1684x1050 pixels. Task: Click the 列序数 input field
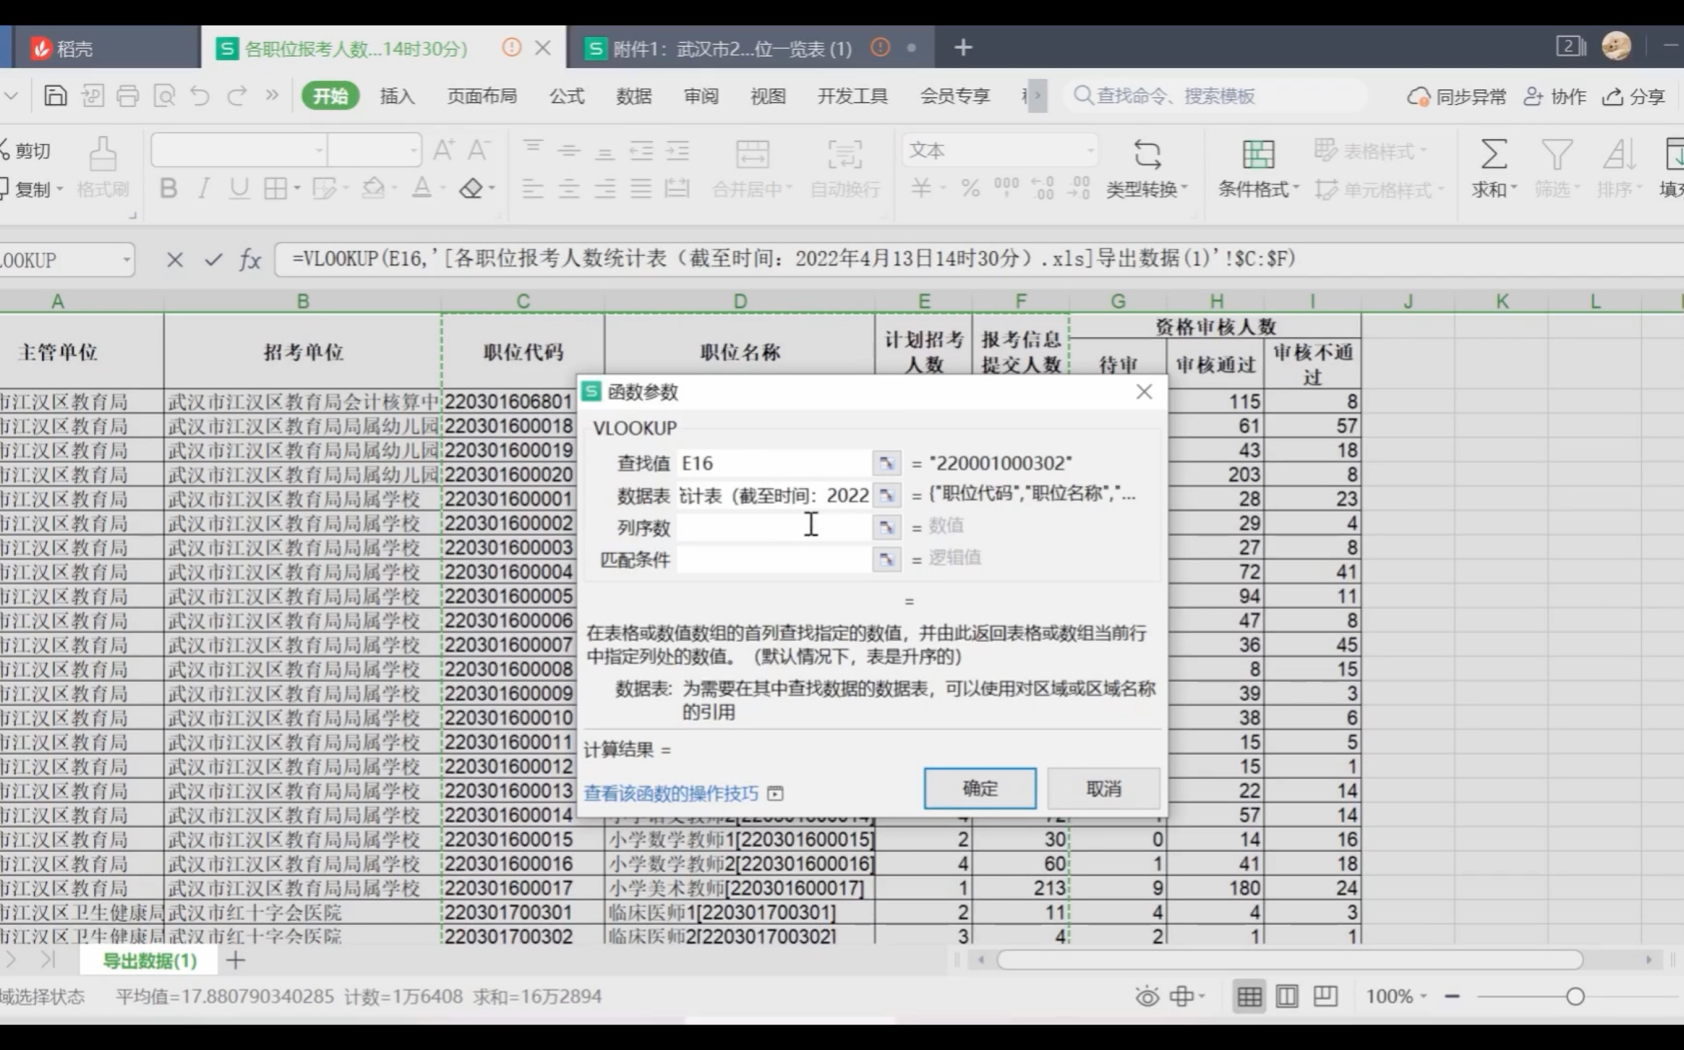[771, 526]
